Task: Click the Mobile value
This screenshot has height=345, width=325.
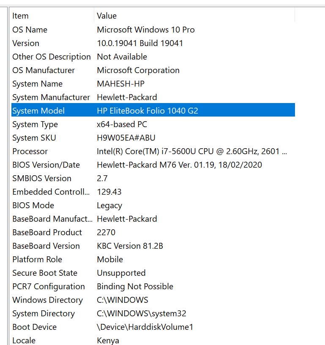Action: click(110, 260)
